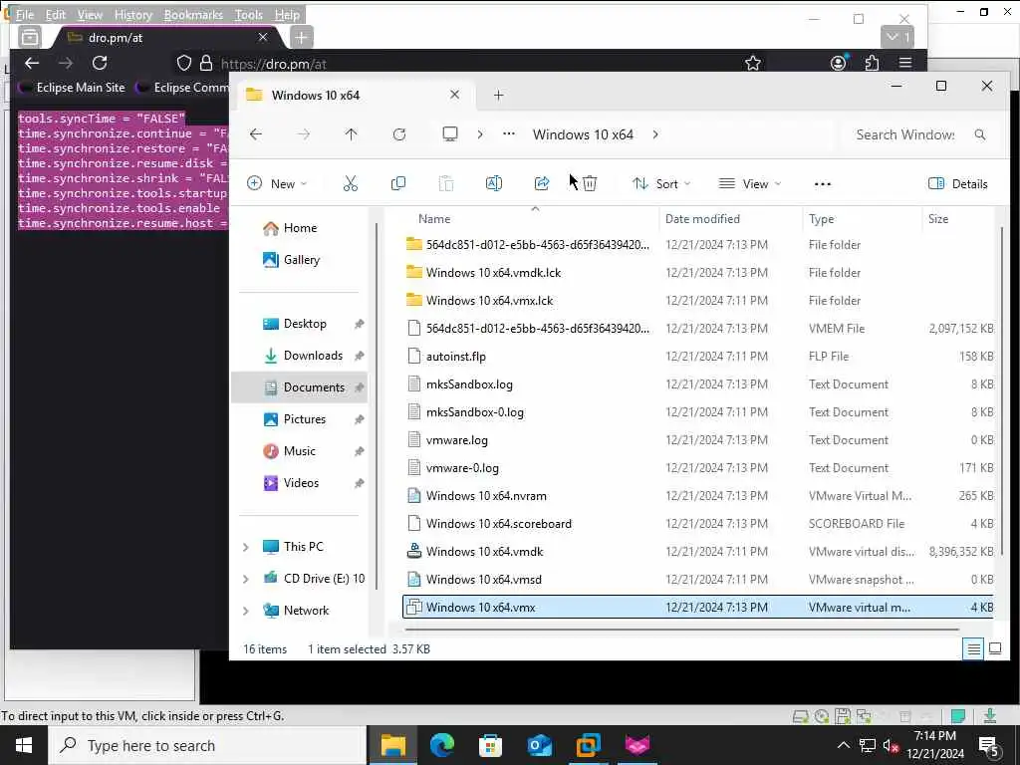This screenshot has width=1020, height=765.
Task: Reload the page in Firefox
Action: [x=100, y=63]
